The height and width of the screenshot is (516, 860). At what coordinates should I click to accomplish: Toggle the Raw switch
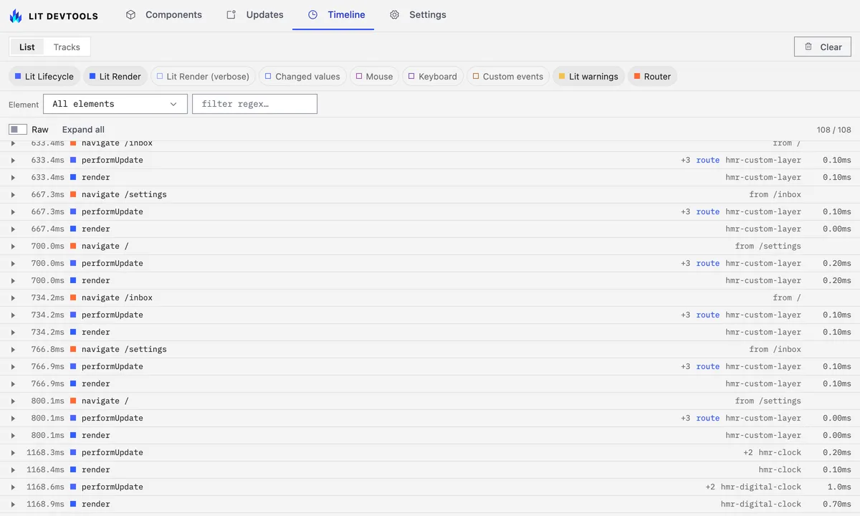18,130
